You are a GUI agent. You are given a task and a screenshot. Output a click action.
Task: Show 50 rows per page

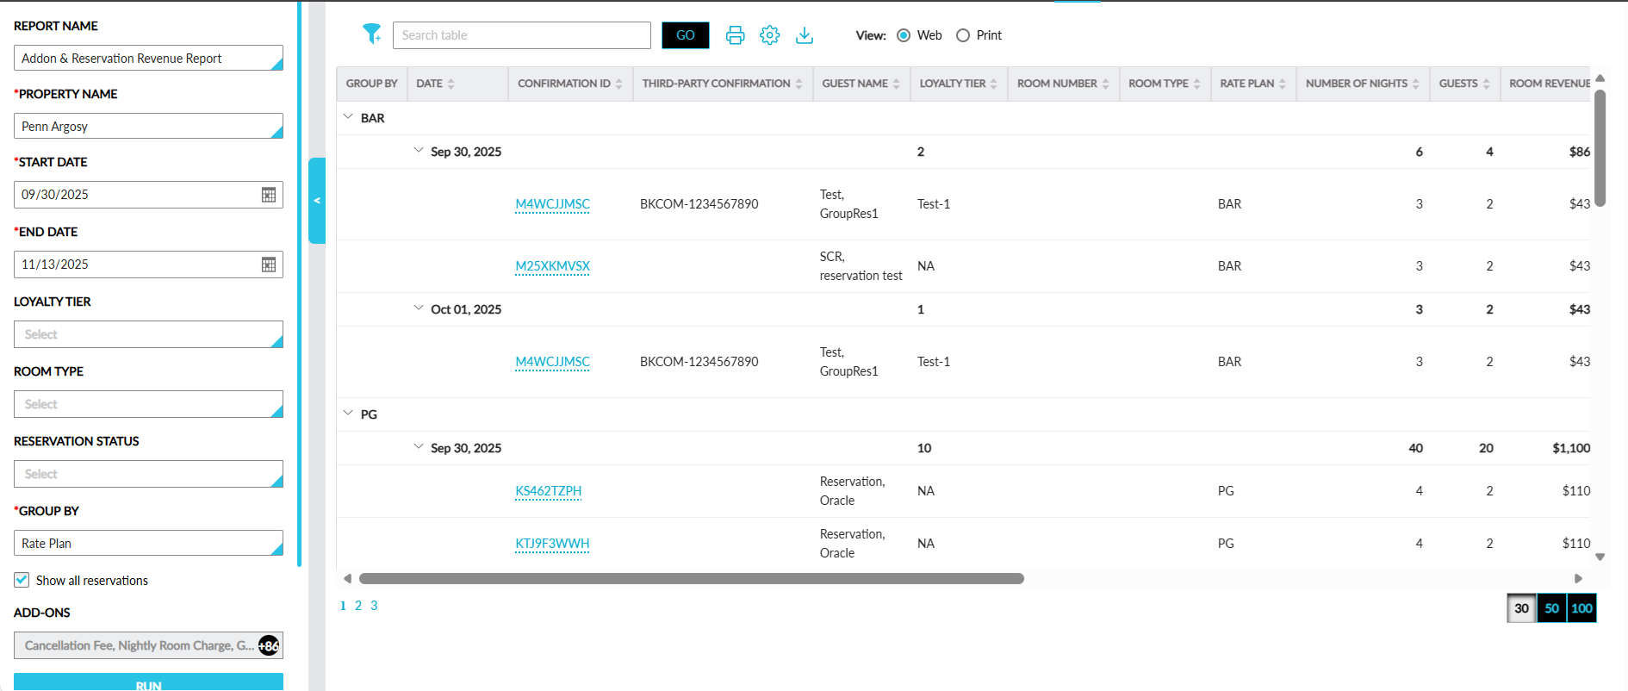[1551, 608]
